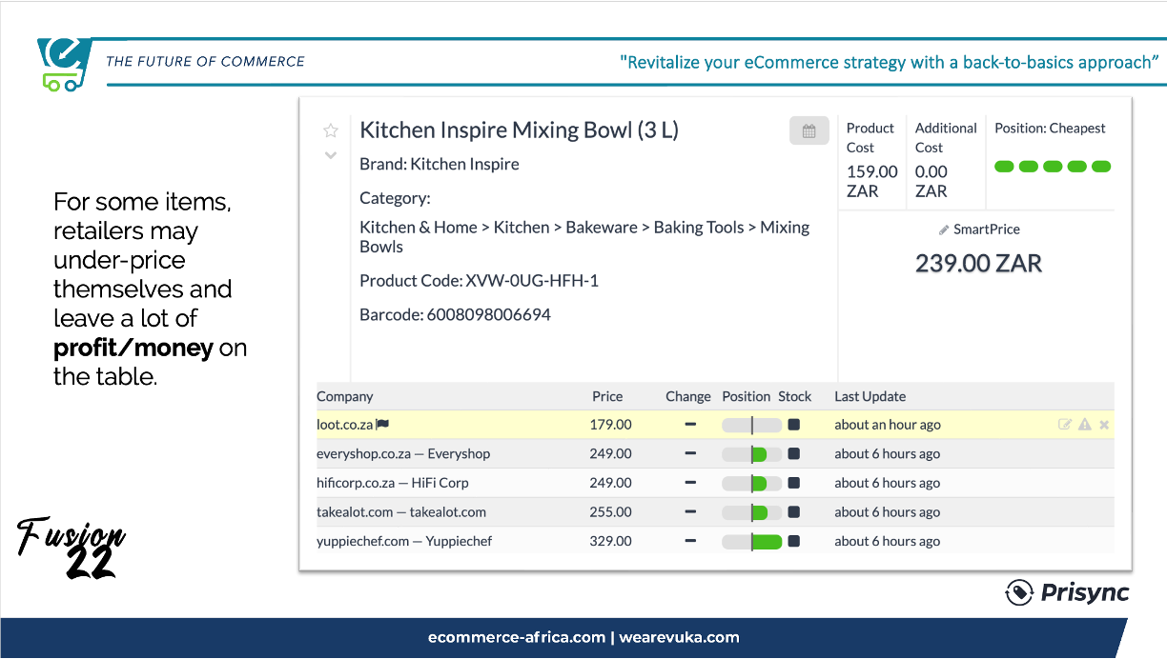Image resolution: width=1167 pixels, height=659 pixels.
Task: Click the shopping cart eCommerce logo
Action: click(63, 65)
